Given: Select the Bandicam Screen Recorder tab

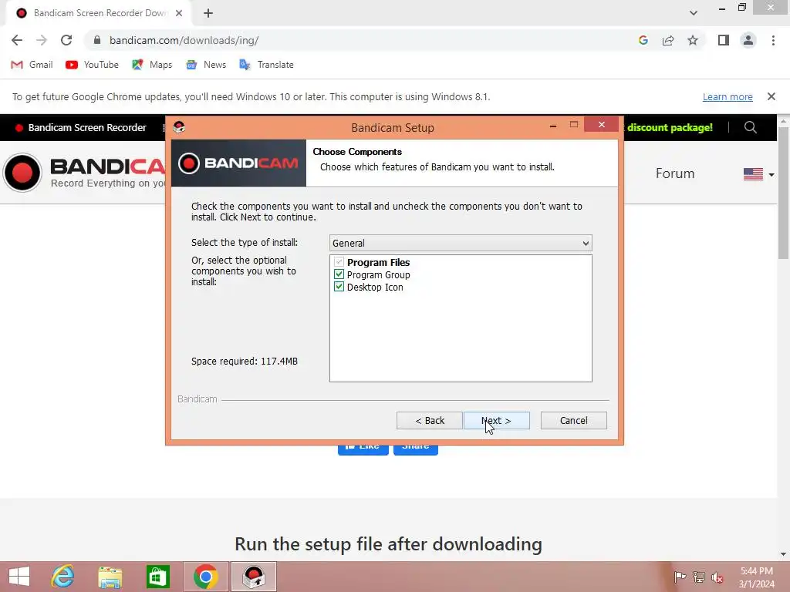Looking at the screenshot, I should point(100,13).
